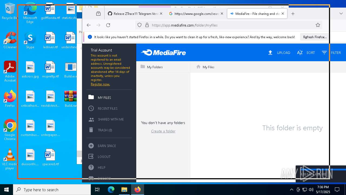Show hidden system tray icons
This screenshot has width=346, height=195.
click(291, 190)
